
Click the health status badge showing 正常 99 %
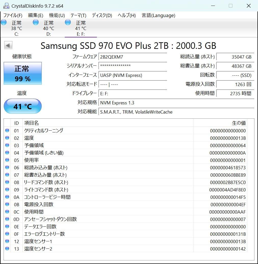coord(22,73)
